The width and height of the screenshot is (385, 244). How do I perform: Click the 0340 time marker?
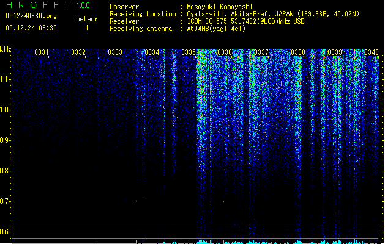pyautogui.click(x=372, y=52)
